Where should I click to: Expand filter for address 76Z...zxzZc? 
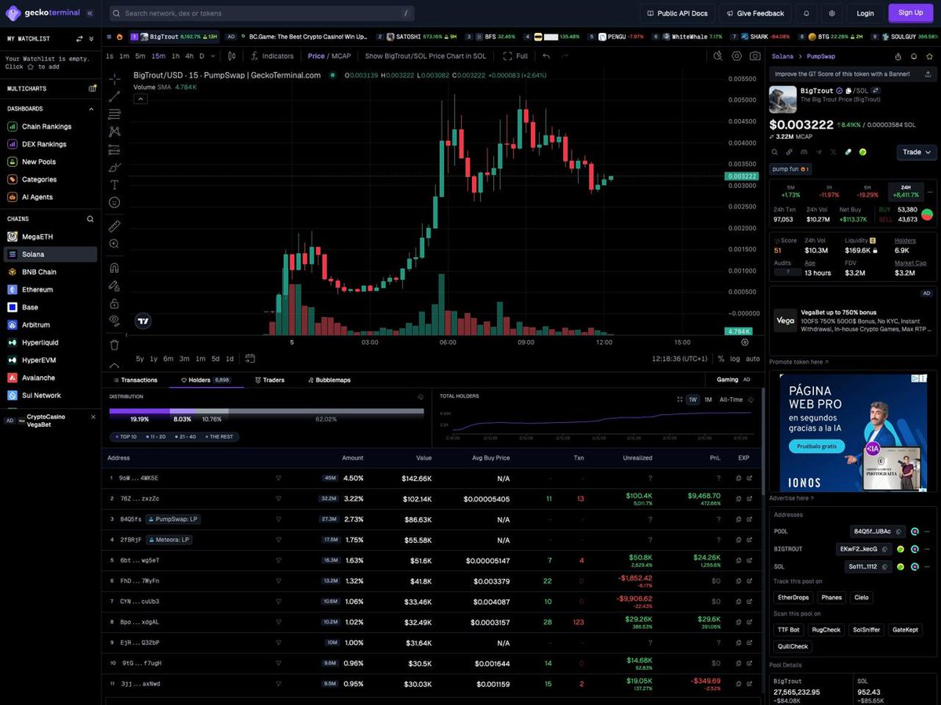(278, 498)
